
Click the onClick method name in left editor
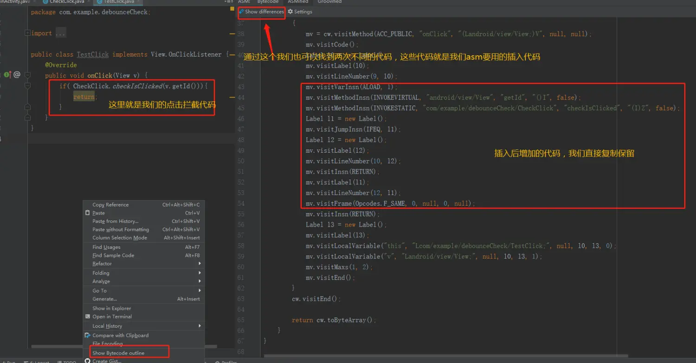[x=100, y=76]
